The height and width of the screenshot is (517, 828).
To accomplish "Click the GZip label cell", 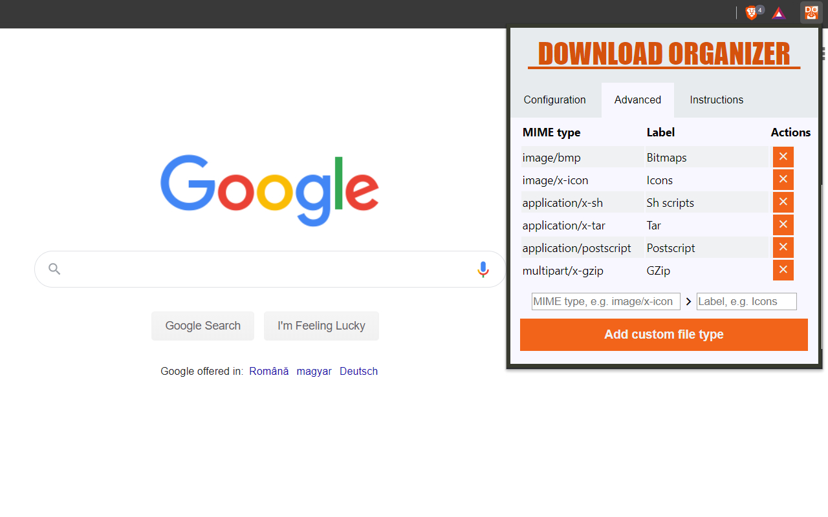I will pos(706,270).
